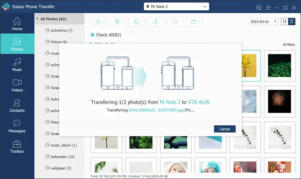The width and height of the screenshot is (301, 179).
Task: Go to the Videos section
Action: point(17,85)
